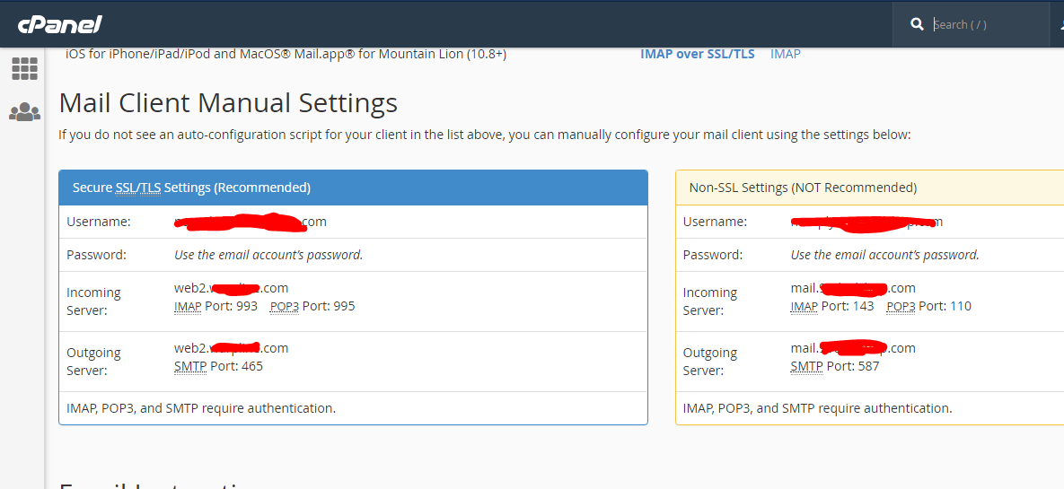The height and width of the screenshot is (489, 1064).
Task: Click the Secure SSL/TLS Settings panel header
Action: click(353, 188)
